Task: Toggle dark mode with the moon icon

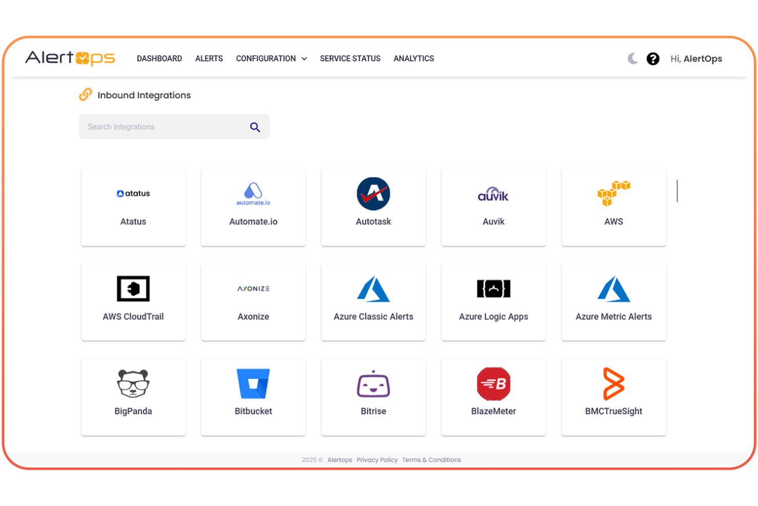Action: (x=633, y=58)
